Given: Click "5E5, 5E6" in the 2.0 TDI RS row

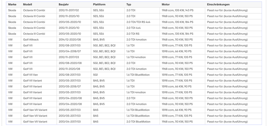Looking at the screenshot, I should (98, 34).
